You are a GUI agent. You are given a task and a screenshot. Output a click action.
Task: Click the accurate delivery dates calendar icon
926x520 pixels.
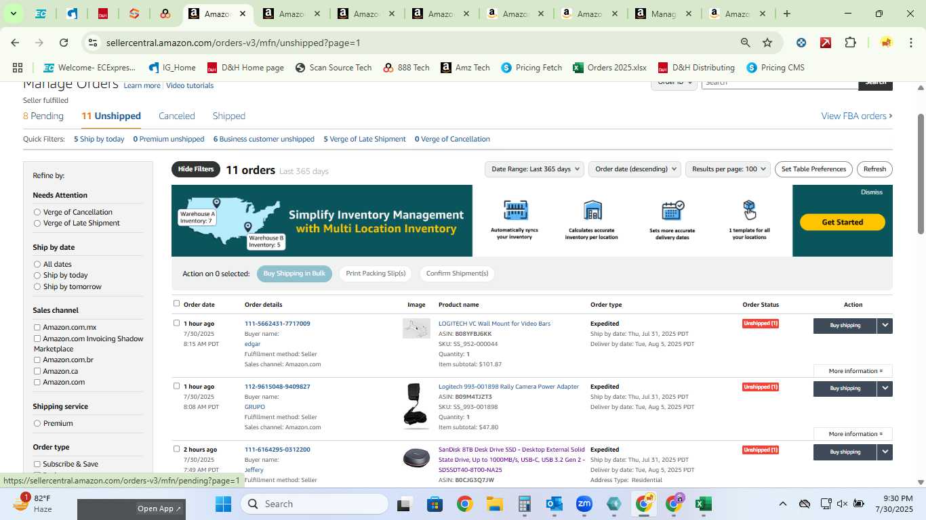click(x=672, y=210)
